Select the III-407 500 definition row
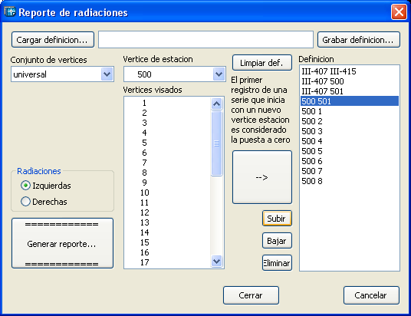Viewport: 411px width, 316px height. pyautogui.click(x=350, y=81)
